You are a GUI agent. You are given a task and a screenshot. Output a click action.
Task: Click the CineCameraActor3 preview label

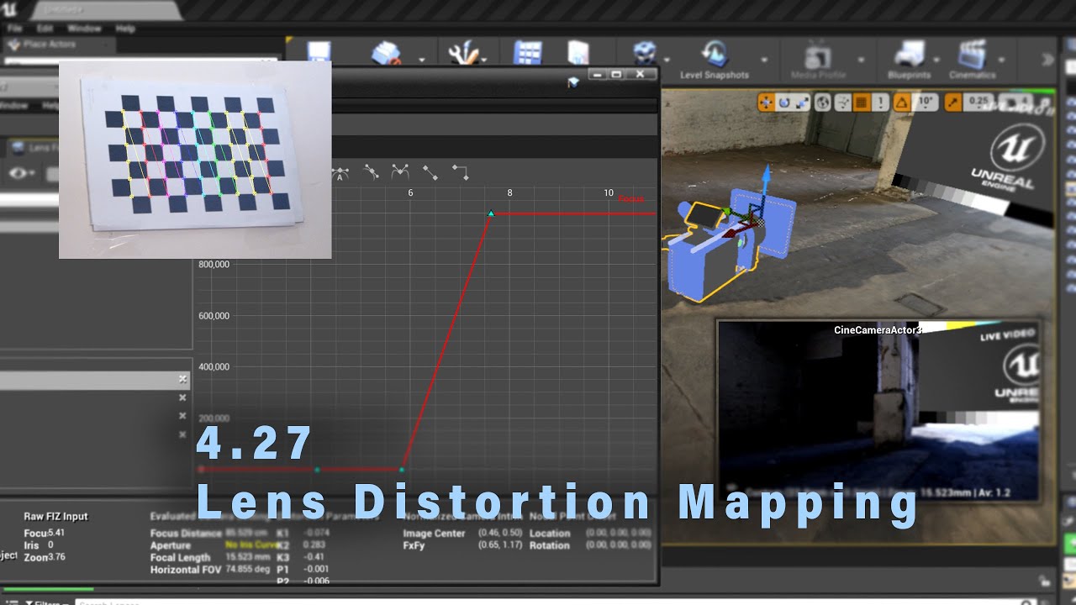pos(878,330)
